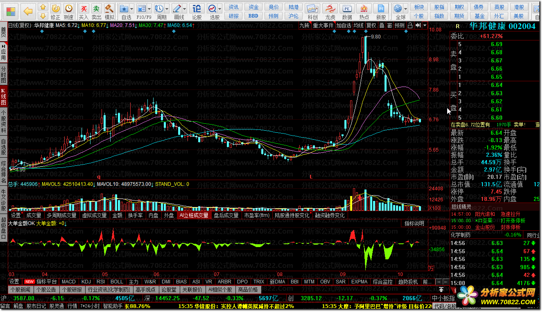Open the 自选 favorites folder icon
This screenshot has height=312, width=543.
pyautogui.click(x=125, y=9)
